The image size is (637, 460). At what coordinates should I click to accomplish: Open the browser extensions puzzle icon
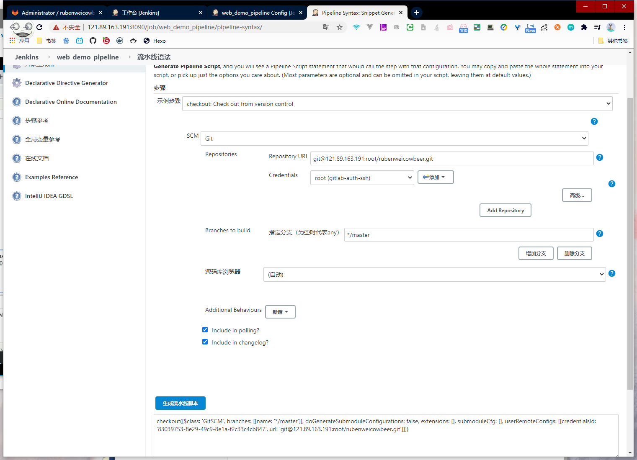[584, 27]
